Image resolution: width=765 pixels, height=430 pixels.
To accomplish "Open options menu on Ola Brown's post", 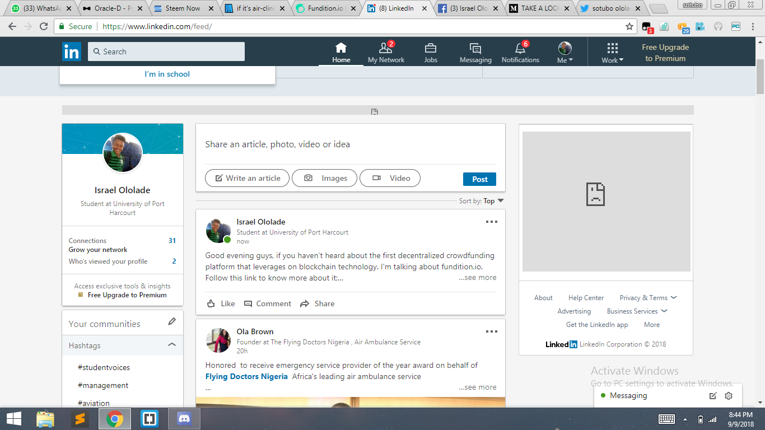I will click(491, 331).
